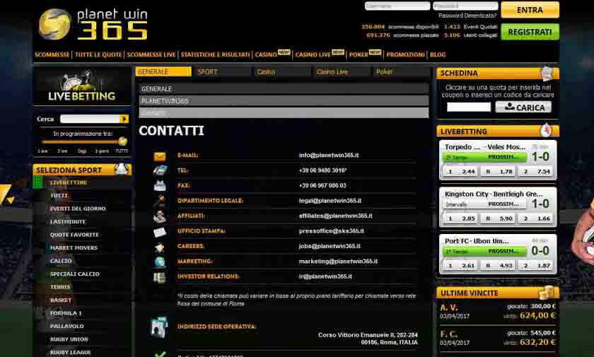This screenshot has height=357, width=594.
Task: Open TUTTE LE QUOTE menu item
Action: coord(98,54)
